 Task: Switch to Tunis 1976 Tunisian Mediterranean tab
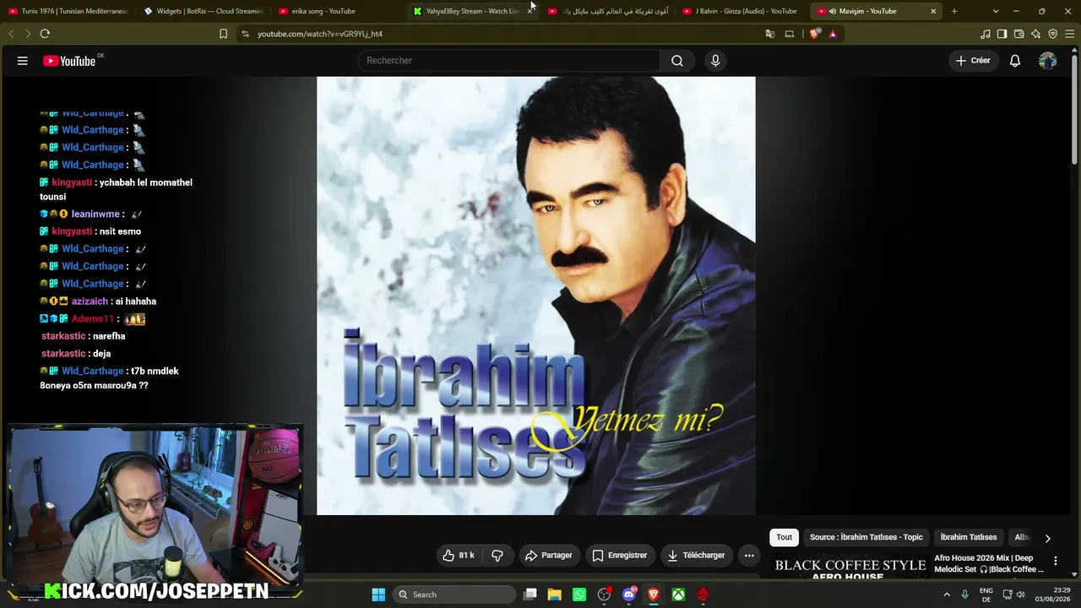point(68,11)
